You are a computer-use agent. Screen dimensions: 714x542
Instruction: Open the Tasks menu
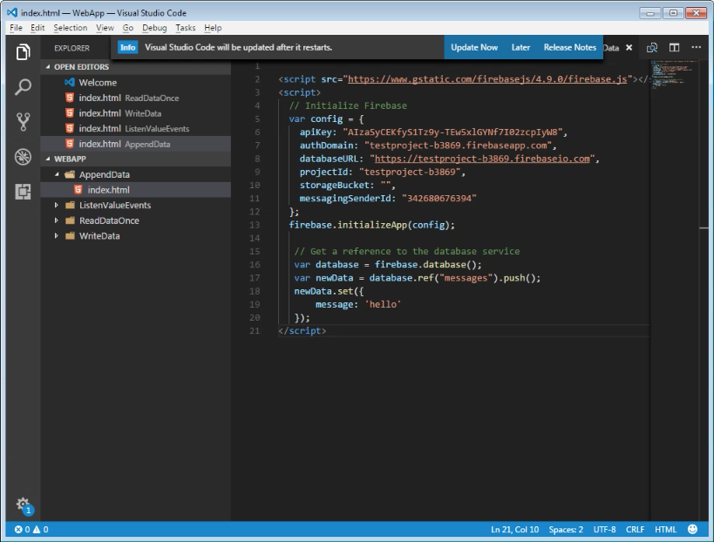point(186,28)
